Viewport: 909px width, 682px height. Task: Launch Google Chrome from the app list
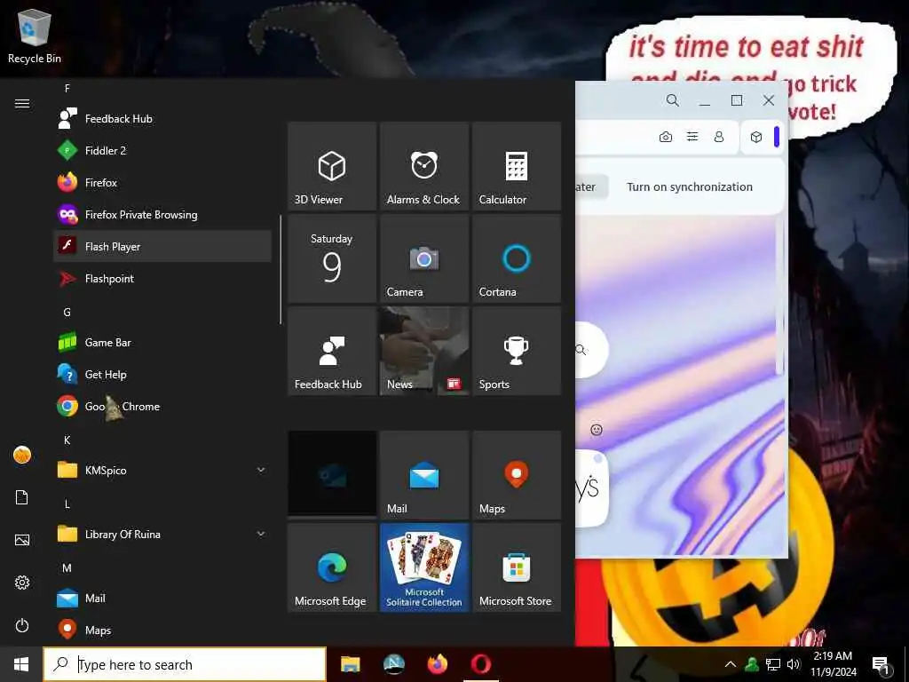click(162, 407)
